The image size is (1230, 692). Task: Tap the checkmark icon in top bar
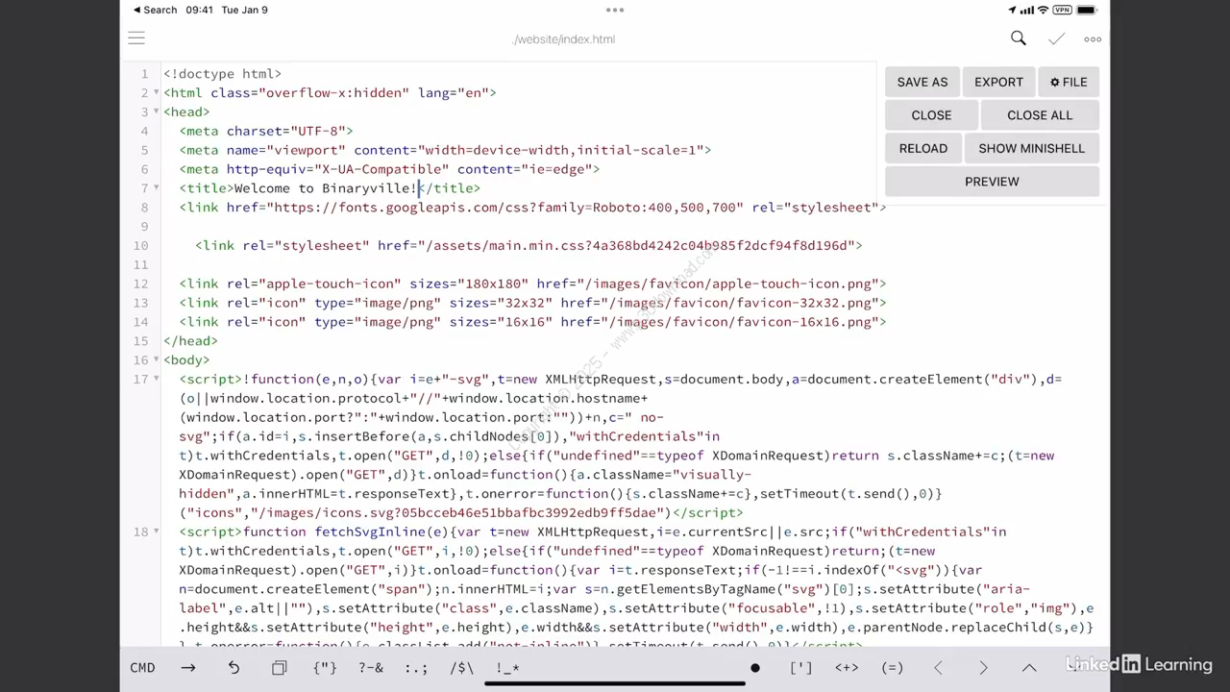point(1056,38)
